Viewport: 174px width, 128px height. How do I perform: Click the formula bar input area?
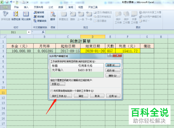click(110, 32)
